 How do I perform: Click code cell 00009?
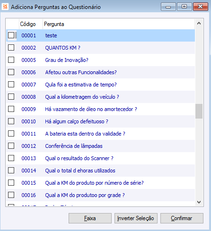point(29,109)
